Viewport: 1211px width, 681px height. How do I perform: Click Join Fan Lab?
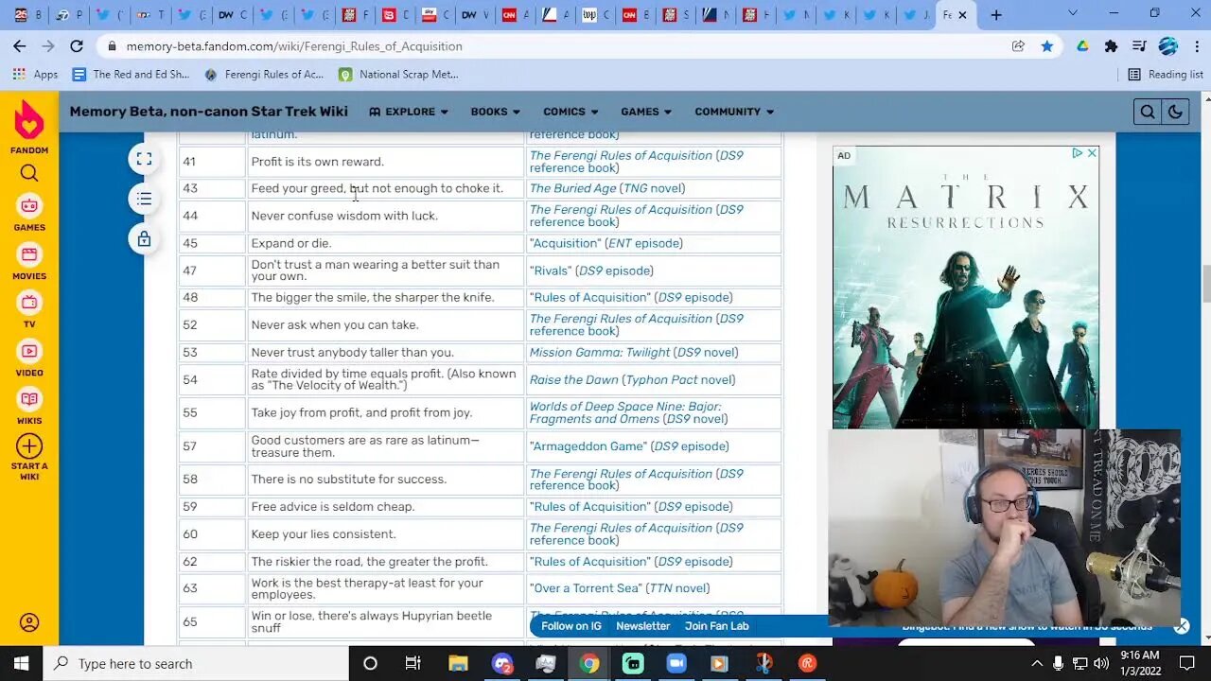[x=716, y=626]
